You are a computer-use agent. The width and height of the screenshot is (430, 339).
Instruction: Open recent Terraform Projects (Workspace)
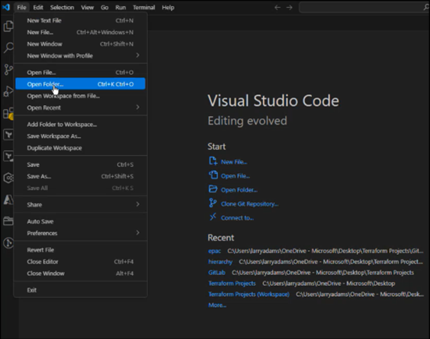(249, 294)
